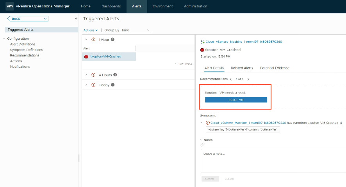
Task: Collapse the Configuration tree section
Action: pos(4,39)
